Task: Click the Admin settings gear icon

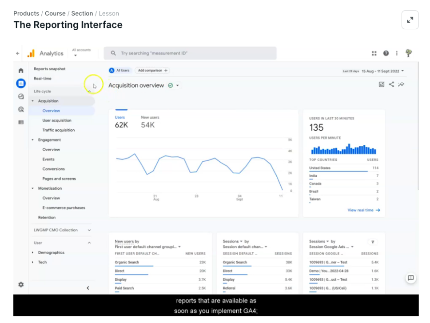Action: click(20, 284)
